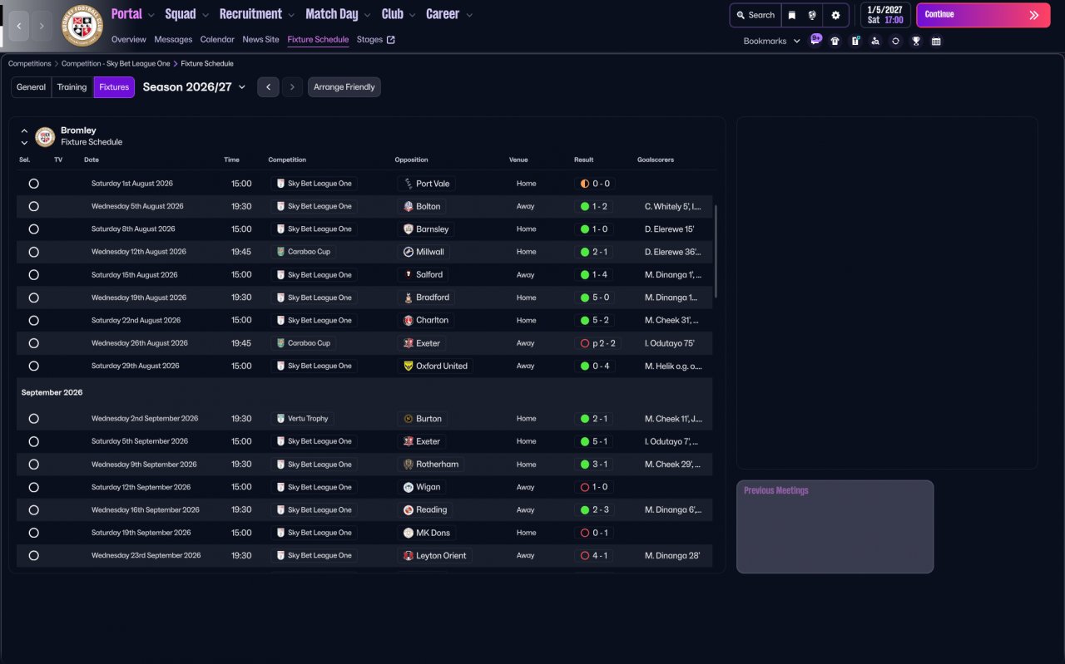Select the 8th August Barnsley fixture radio
The width and height of the screenshot is (1065, 664).
tap(34, 229)
